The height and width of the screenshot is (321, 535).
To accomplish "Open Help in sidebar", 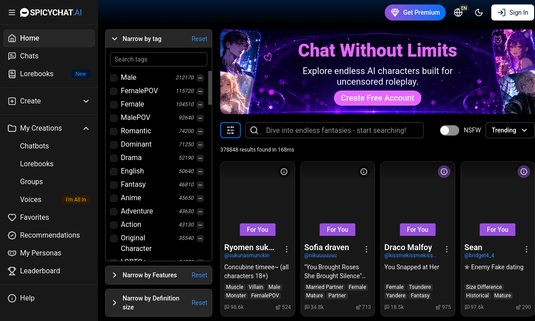I will 49,298.
